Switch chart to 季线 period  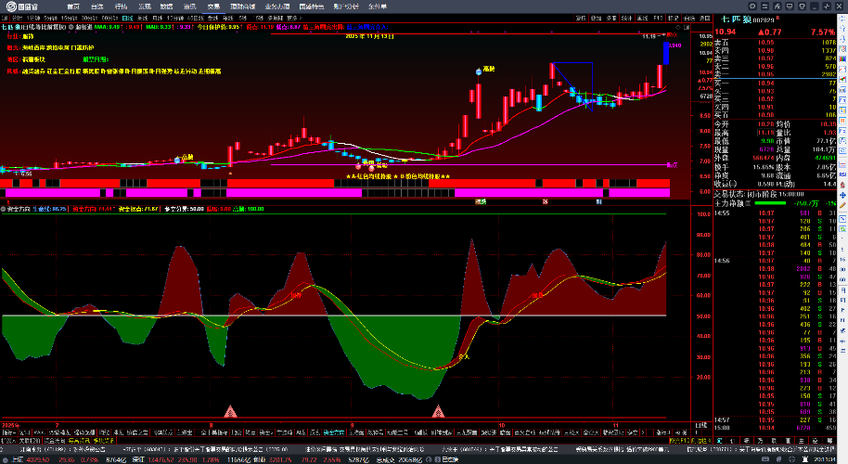pyautogui.click(x=213, y=18)
